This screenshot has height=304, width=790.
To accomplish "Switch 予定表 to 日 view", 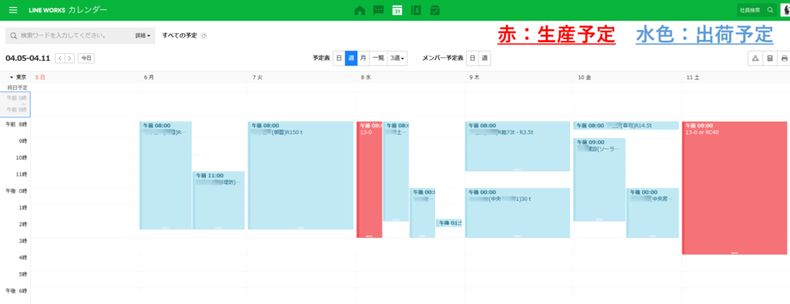I will click(x=339, y=59).
